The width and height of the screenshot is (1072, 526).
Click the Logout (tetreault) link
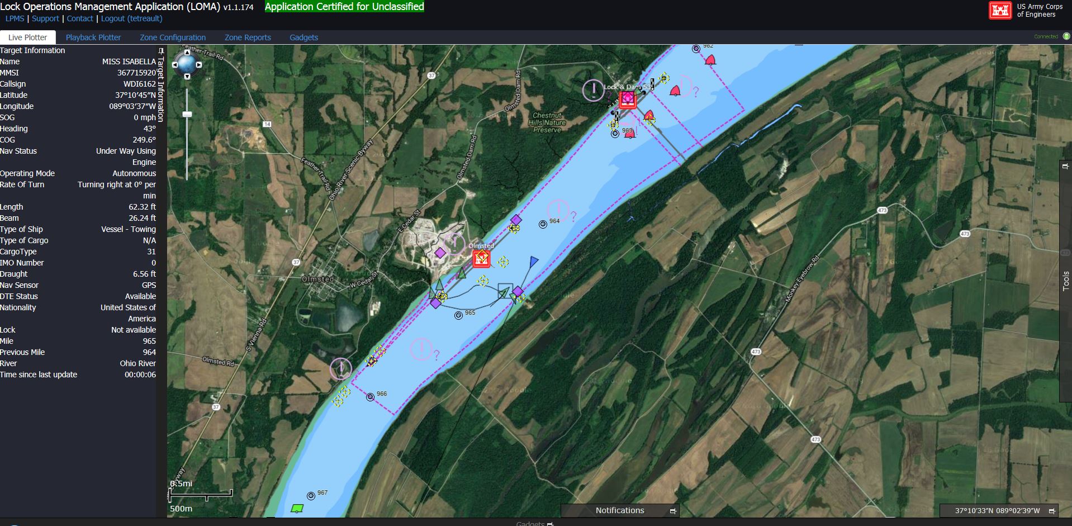(131, 18)
